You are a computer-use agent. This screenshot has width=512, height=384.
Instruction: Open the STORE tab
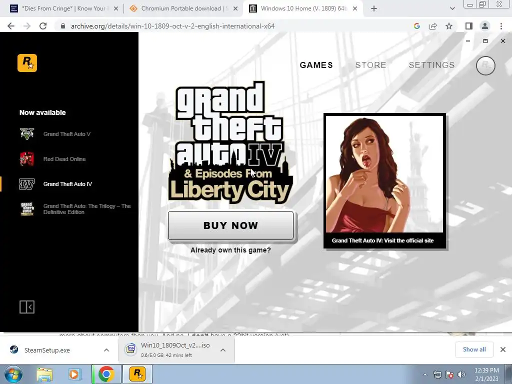tap(370, 65)
